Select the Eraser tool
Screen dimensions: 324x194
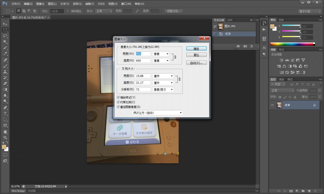point(5,84)
